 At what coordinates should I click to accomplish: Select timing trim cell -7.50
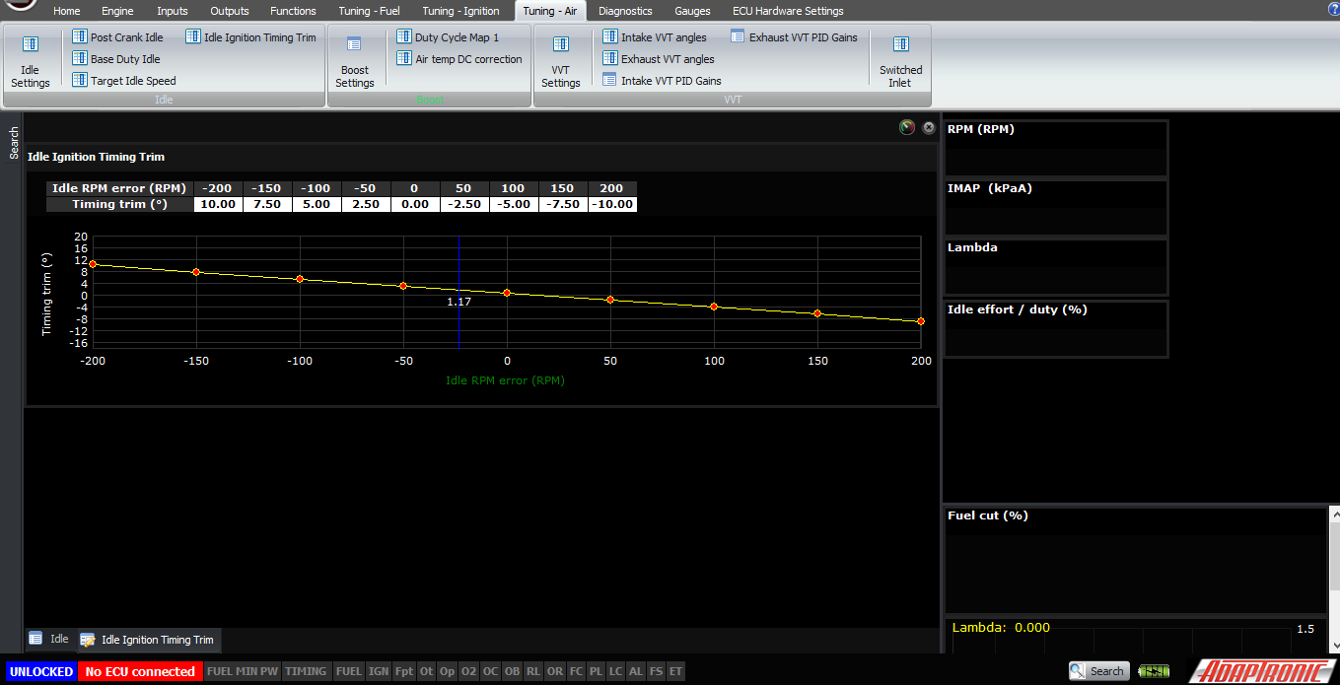coord(563,204)
